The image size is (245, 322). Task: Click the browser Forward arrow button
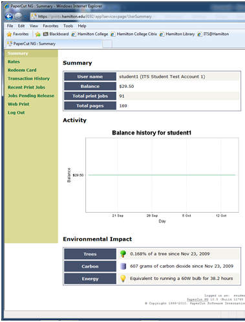point(19,17)
